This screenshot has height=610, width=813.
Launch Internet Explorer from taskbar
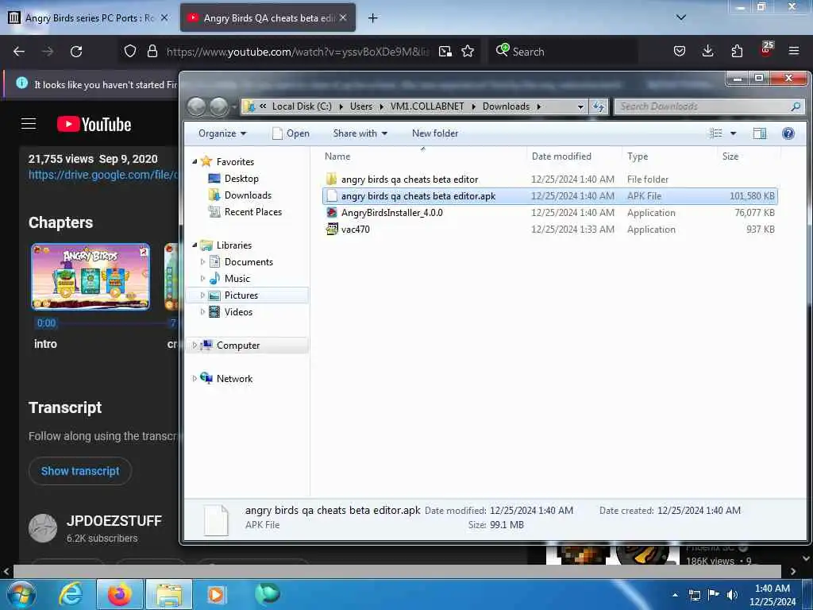pos(71,594)
